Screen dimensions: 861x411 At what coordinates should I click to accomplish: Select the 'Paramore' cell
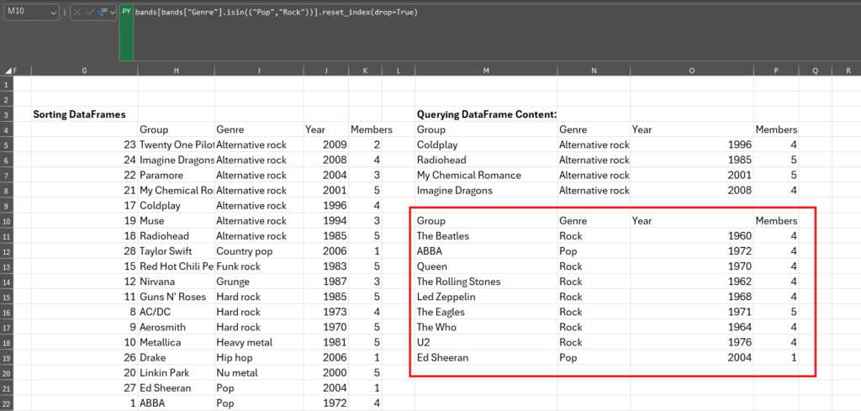pos(176,176)
